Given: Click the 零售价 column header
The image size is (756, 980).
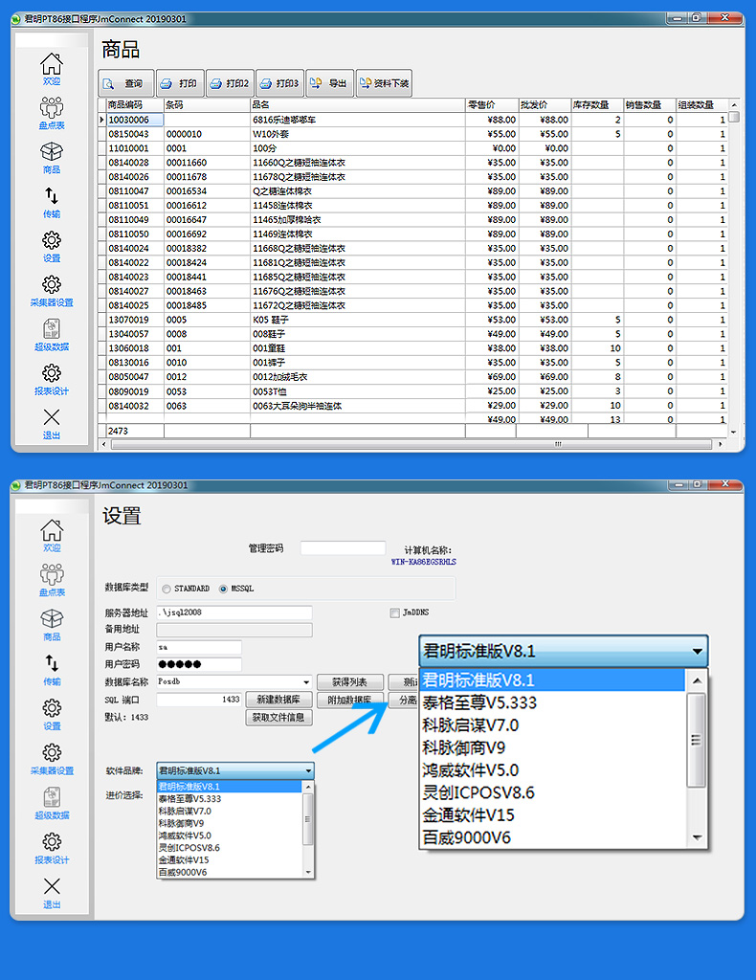Looking at the screenshot, I should click(x=492, y=105).
